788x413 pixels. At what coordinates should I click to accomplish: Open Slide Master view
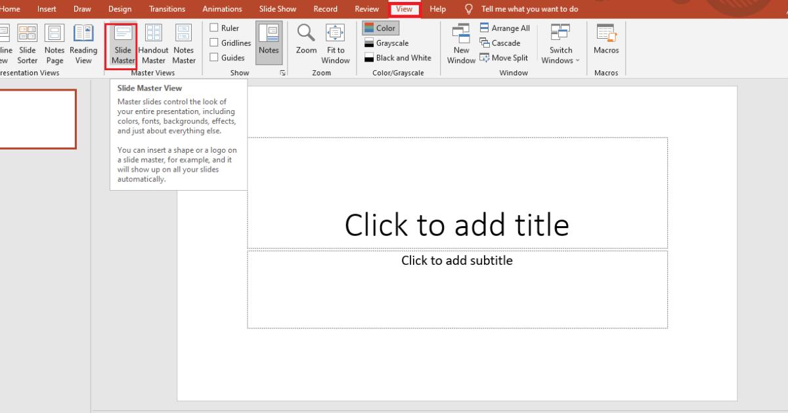pyautogui.click(x=121, y=44)
